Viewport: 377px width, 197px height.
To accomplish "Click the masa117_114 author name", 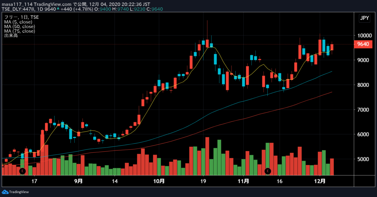I will pos(17,4).
